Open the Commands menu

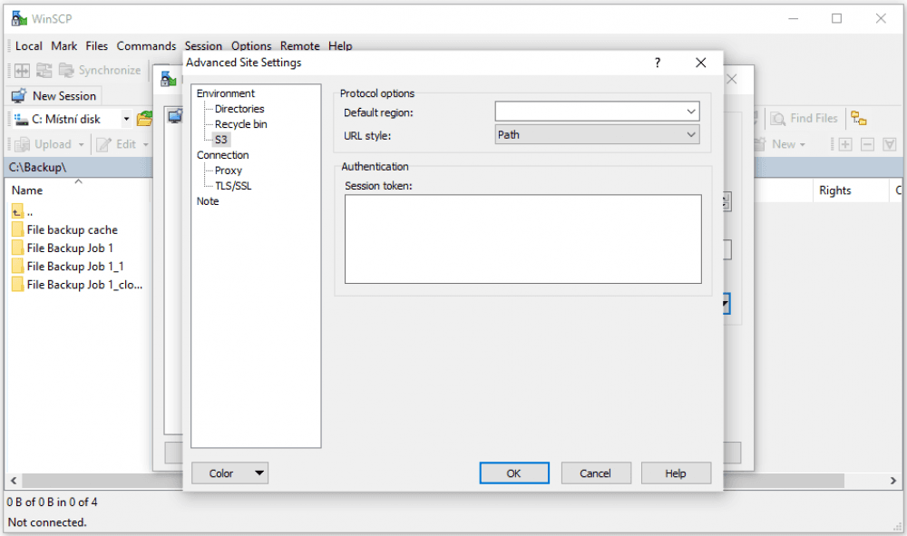(x=146, y=45)
